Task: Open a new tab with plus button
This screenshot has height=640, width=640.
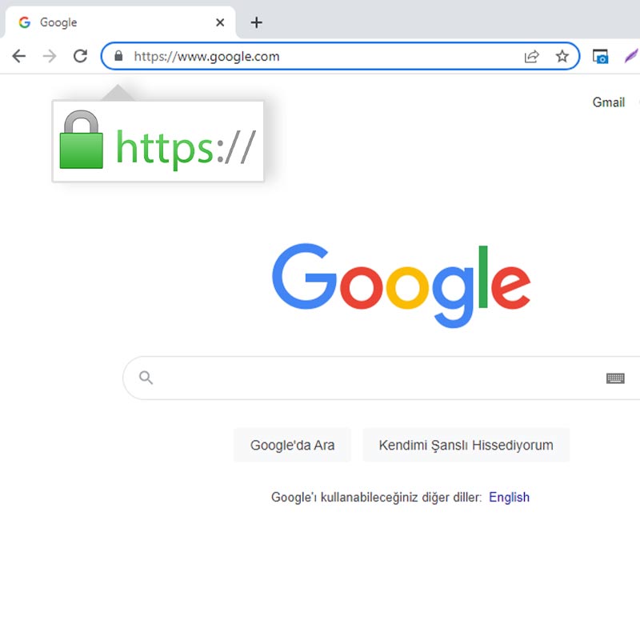Action: (256, 22)
